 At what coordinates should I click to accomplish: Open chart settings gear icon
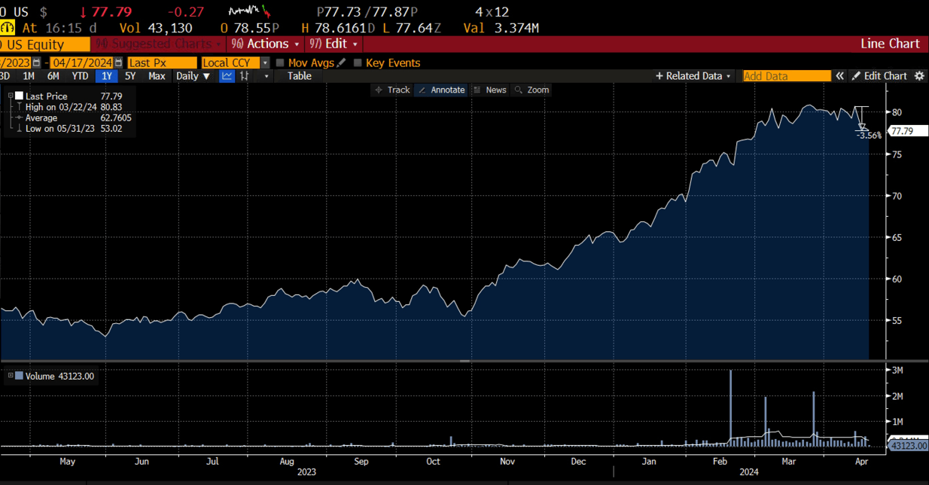[919, 76]
